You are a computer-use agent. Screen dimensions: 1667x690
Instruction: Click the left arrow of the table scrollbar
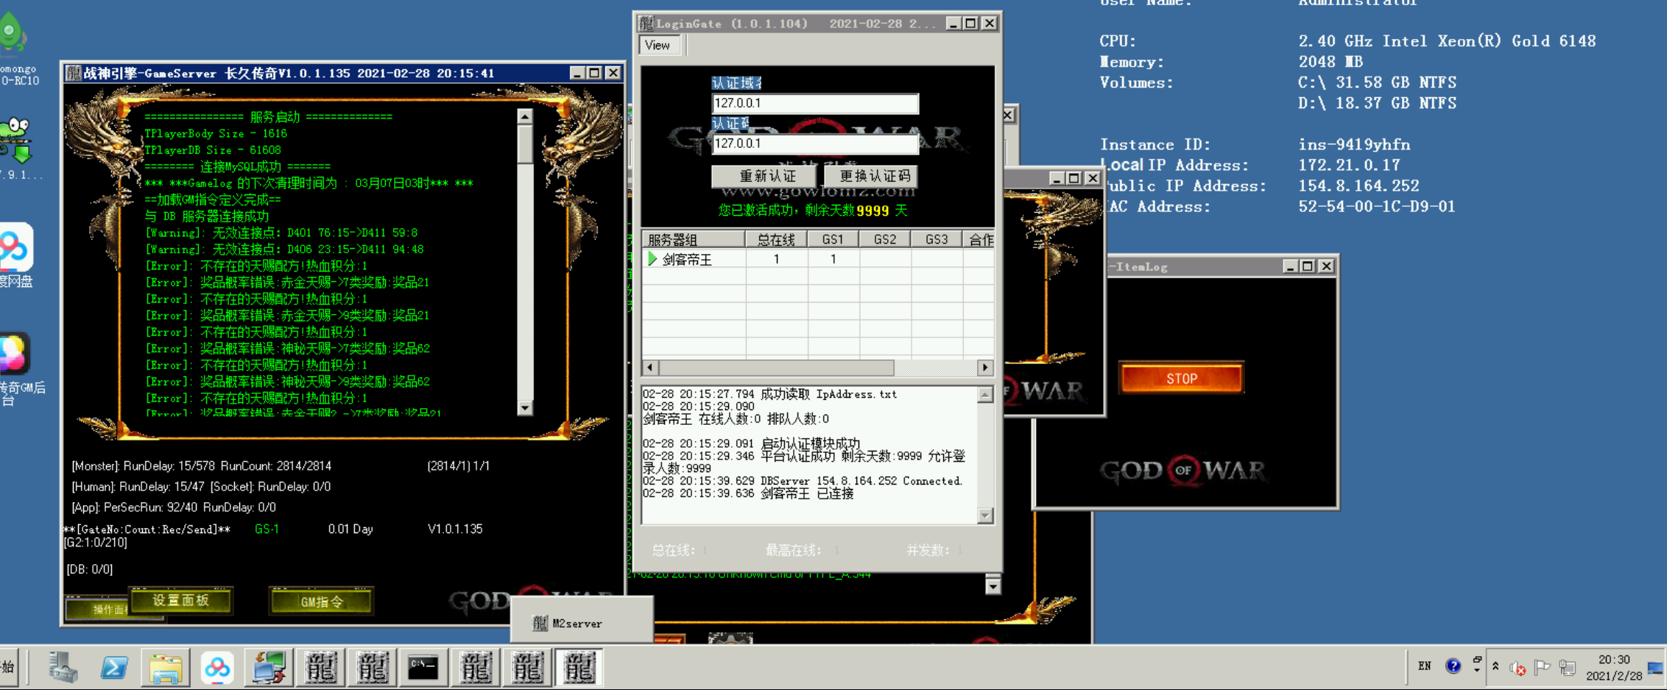point(650,367)
